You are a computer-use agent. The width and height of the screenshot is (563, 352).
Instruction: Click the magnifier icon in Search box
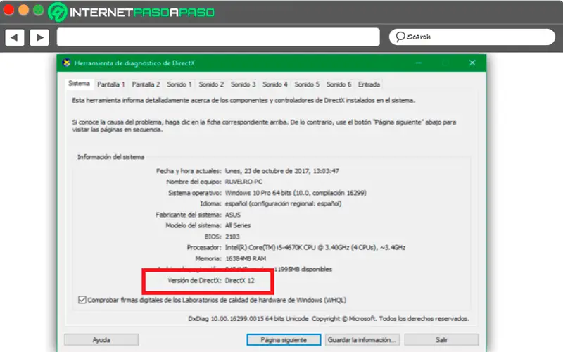[x=400, y=37]
